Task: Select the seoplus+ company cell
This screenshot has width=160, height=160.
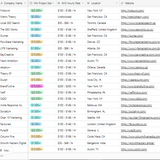Action: tap(14, 67)
